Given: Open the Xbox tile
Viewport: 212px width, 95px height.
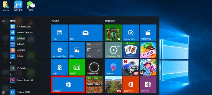Looking at the screenshot, I should click(x=113, y=33).
